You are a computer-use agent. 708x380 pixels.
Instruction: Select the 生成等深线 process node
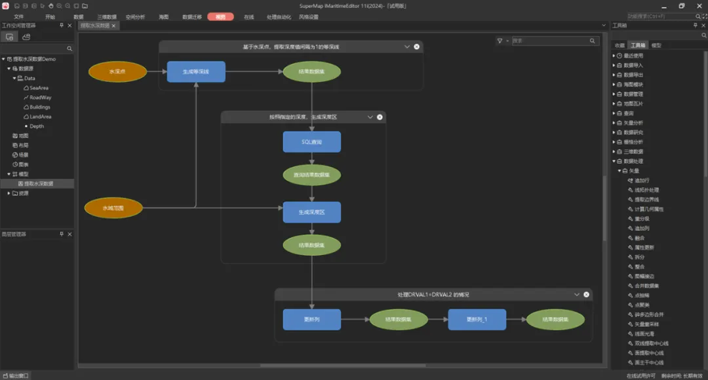click(x=196, y=71)
